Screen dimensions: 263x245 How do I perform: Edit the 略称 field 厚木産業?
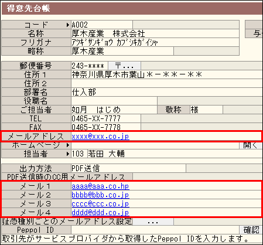(x=122, y=51)
